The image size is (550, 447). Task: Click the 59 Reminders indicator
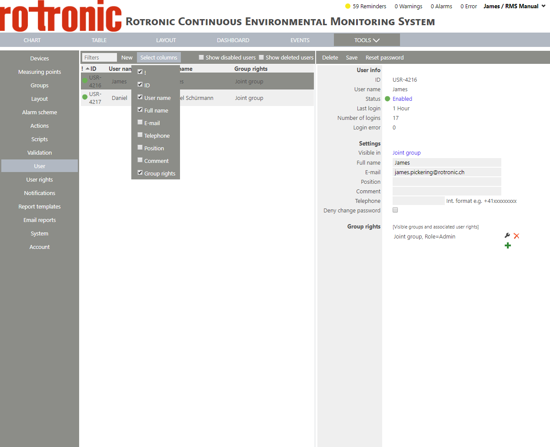370,6
